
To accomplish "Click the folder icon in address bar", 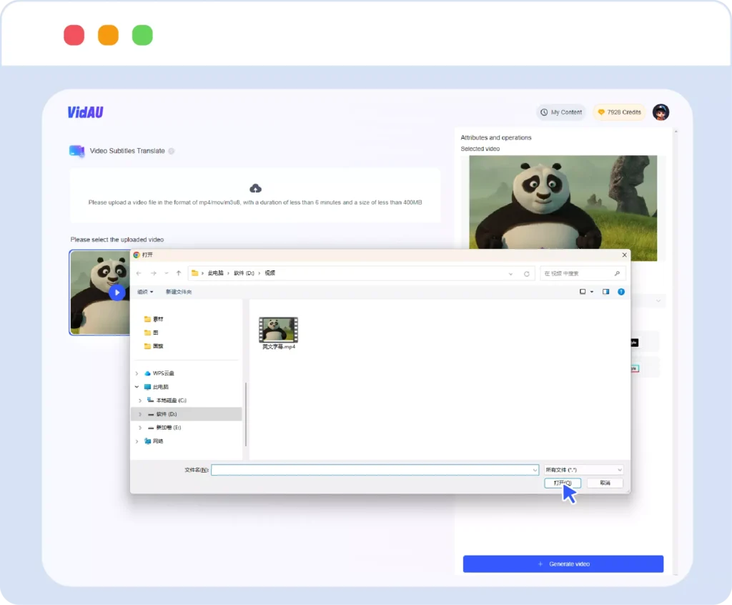I will [x=194, y=273].
